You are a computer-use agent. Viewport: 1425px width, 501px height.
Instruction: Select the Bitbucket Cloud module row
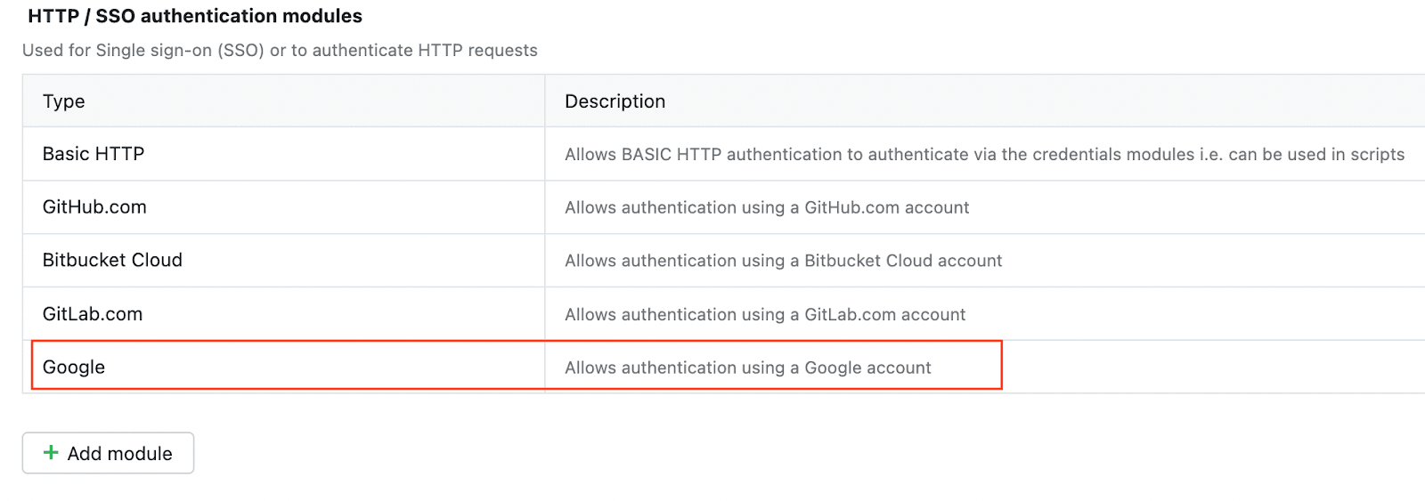(x=723, y=261)
